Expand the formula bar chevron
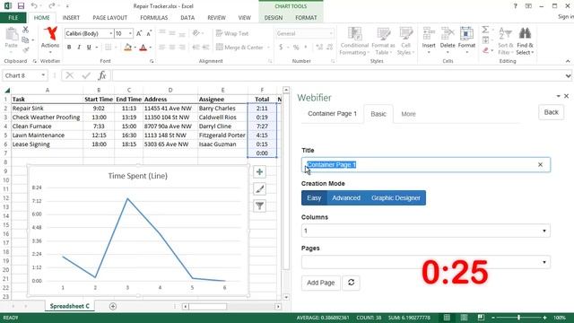This screenshot has width=574, height=323. (568, 75)
